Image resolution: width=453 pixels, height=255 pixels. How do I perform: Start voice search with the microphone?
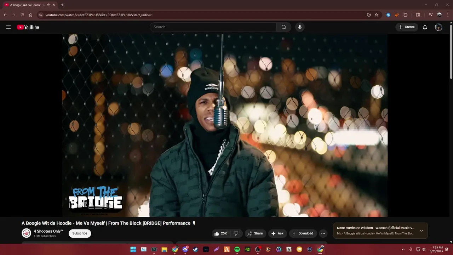300,27
